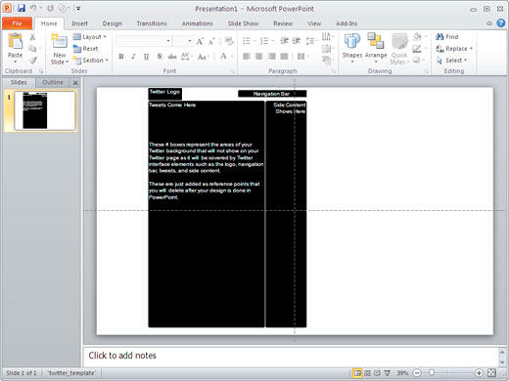Click the Cut scissors icon
The width and height of the screenshot is (509, 381).
(32, 37)
